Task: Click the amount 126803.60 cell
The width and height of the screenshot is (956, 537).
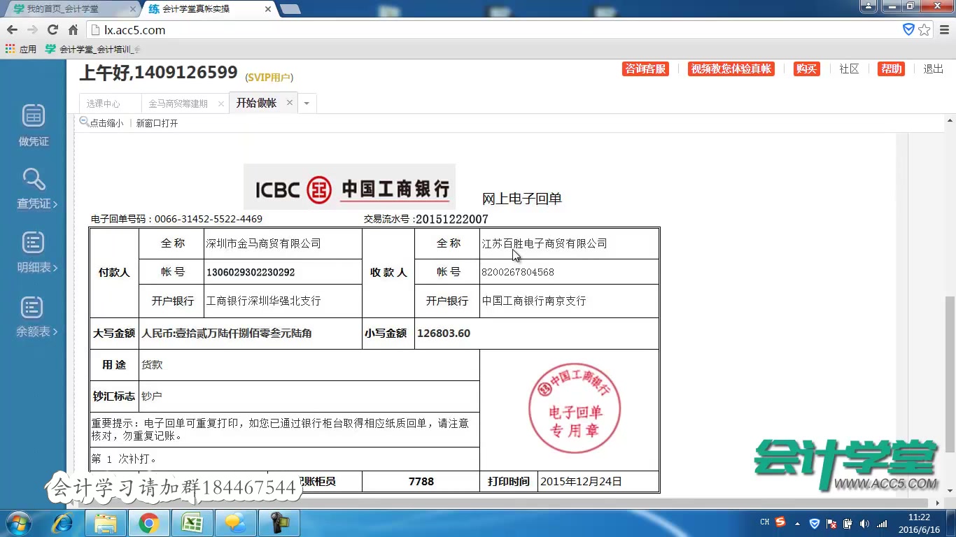Action: 537,334
